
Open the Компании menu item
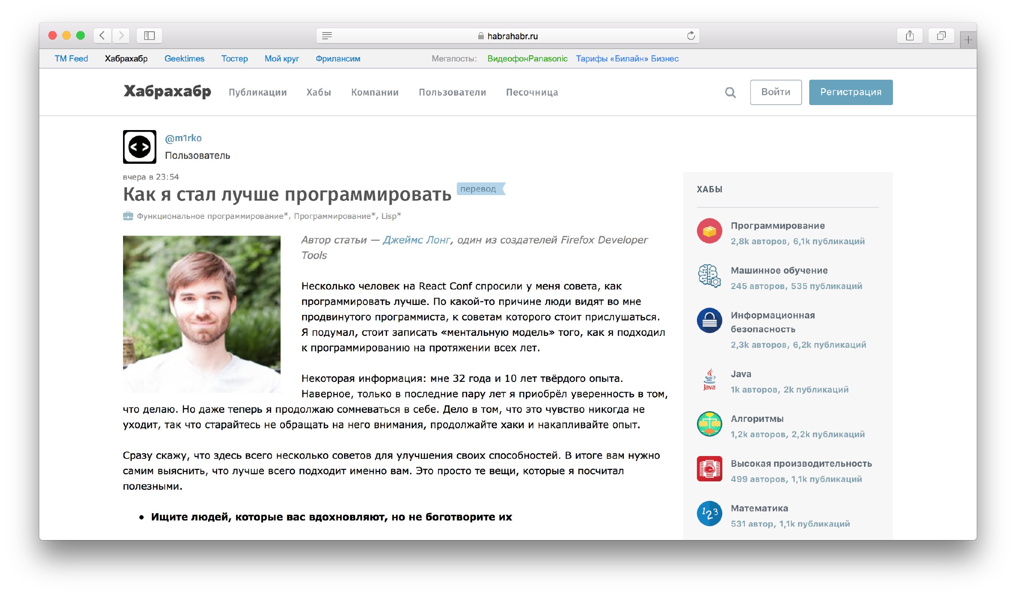[x=375, y=92]
